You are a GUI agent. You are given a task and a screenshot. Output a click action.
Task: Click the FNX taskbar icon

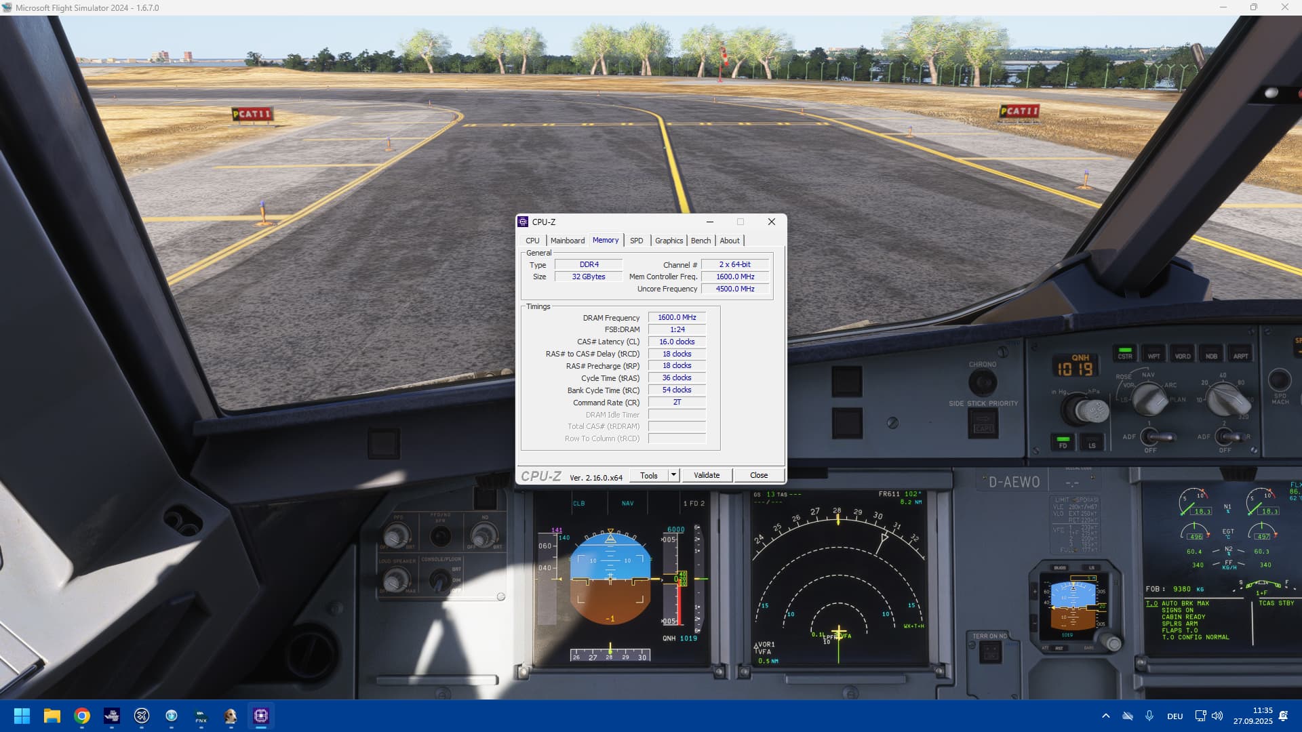click(201, 716)
